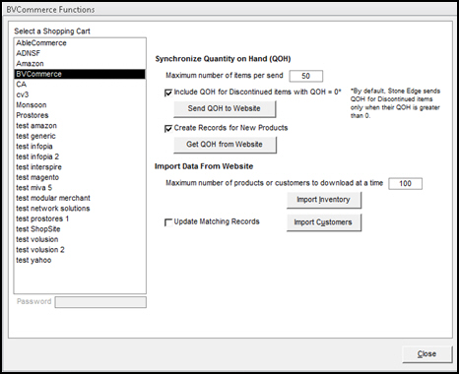Select test infopia 2 cart entry

(80, 156)
